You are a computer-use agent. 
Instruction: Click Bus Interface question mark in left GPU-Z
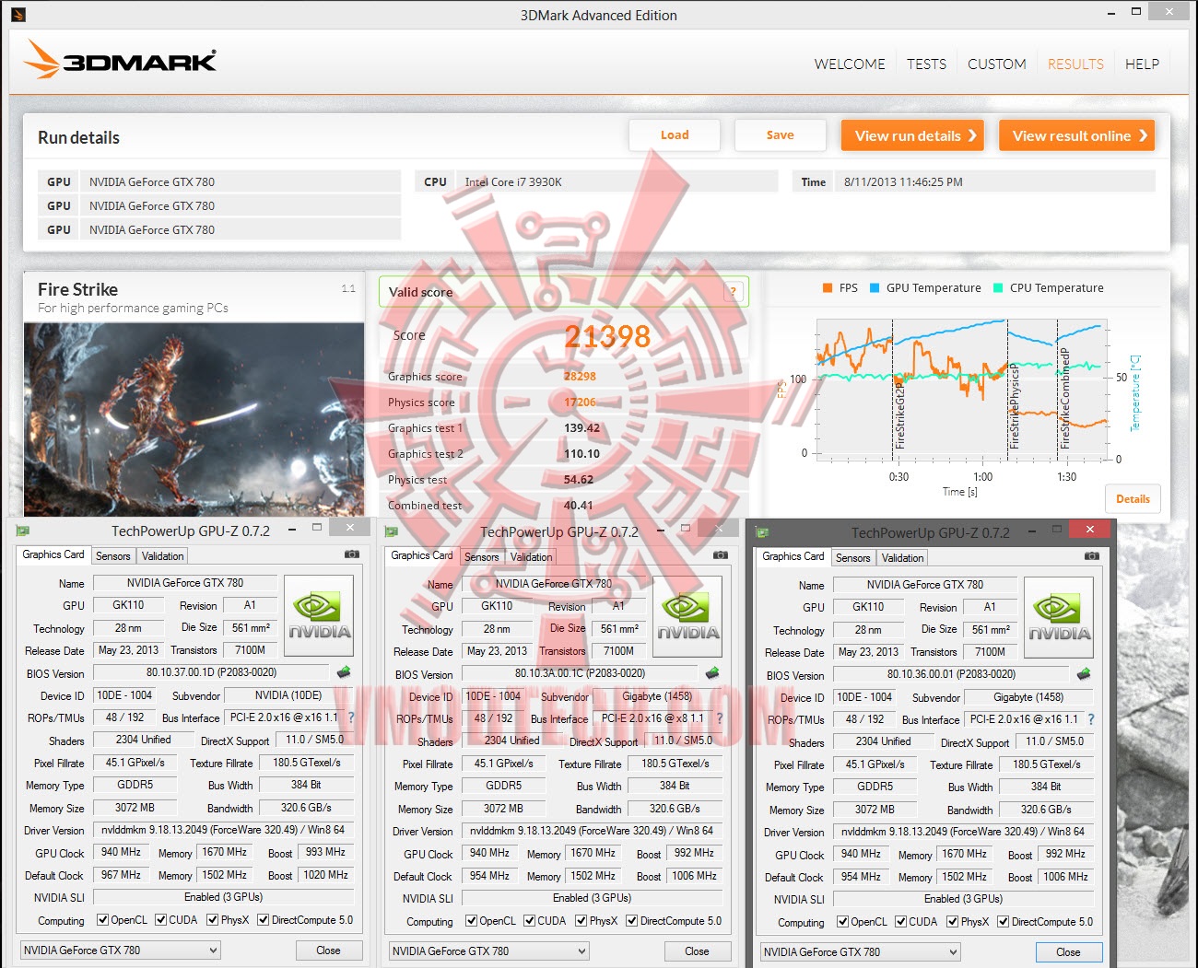point(351,717)
